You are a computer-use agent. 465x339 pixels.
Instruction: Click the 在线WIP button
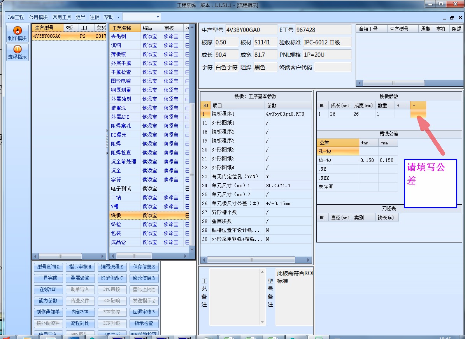48,290
